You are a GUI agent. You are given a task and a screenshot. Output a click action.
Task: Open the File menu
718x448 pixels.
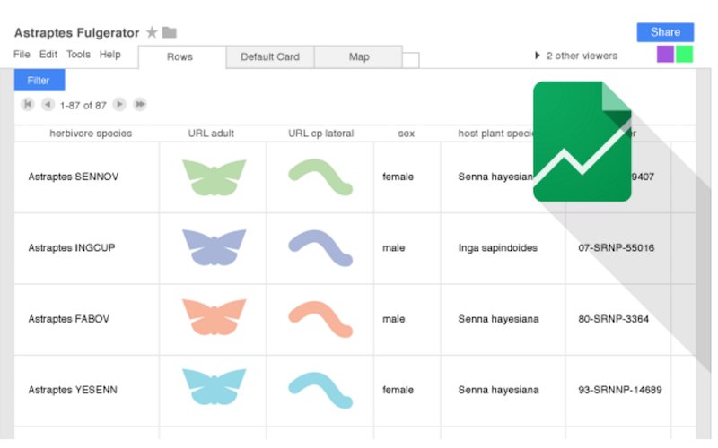click(x=22, y=55)
